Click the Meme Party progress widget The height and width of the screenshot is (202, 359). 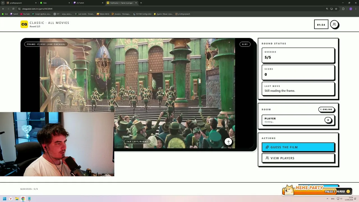317,190
